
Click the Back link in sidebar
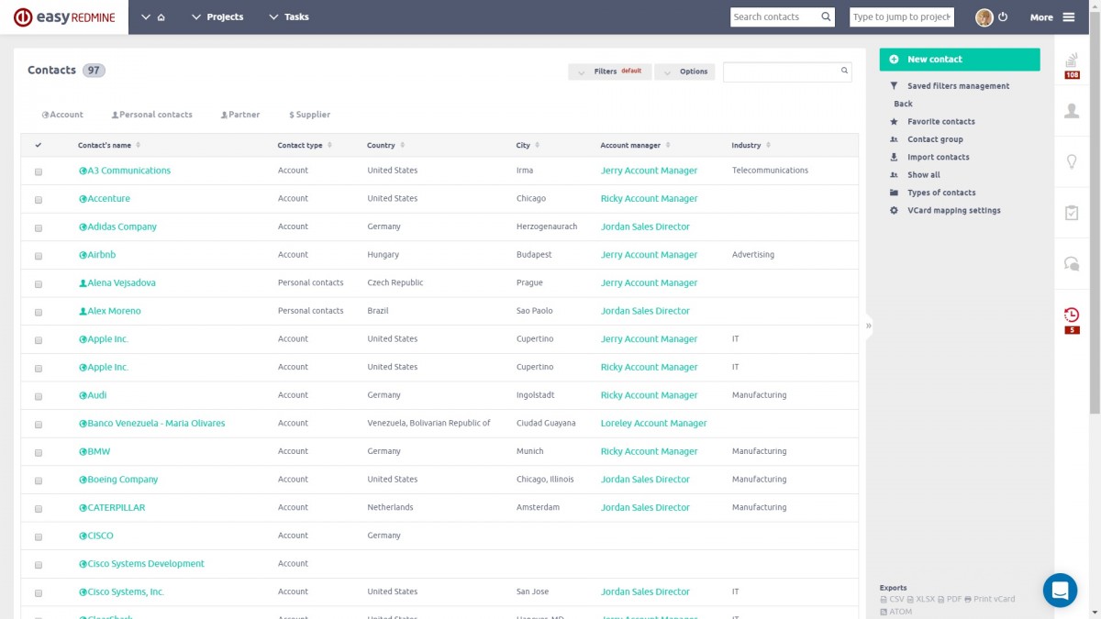[x=903, y=104]
